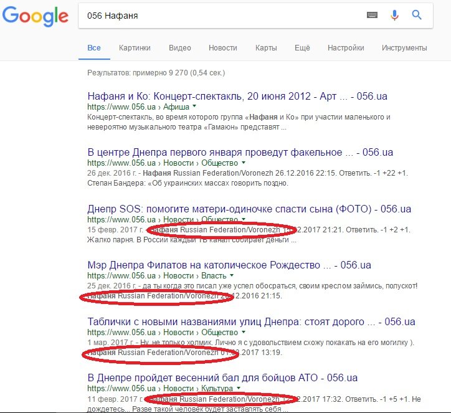Expand URL arrow after 'Афиша' in first result
The image size is (451, 413).
pos(194,107)
